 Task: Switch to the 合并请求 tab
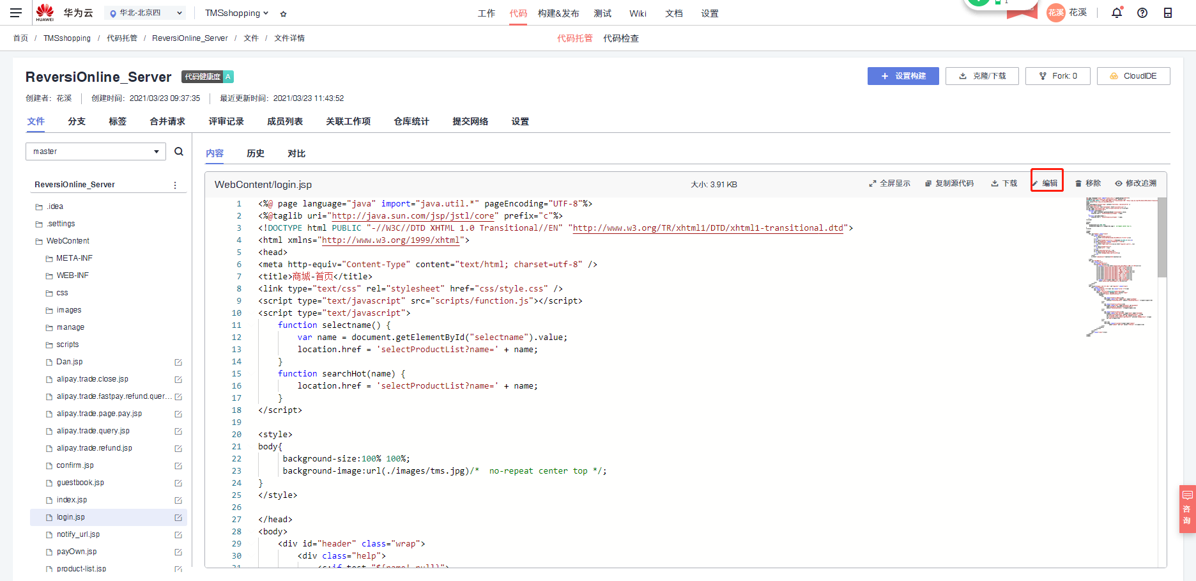[x=167, y=121]
